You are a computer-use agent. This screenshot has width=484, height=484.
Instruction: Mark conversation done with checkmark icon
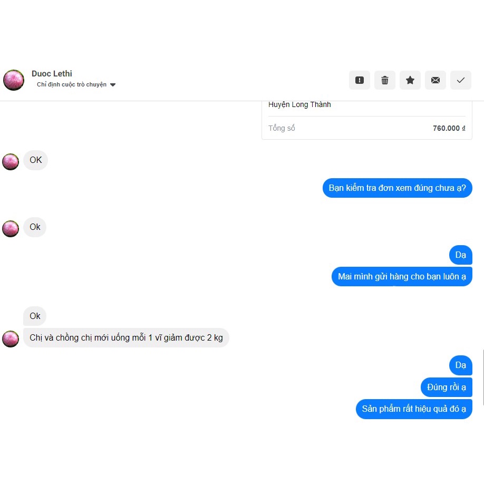coord(461,80)
